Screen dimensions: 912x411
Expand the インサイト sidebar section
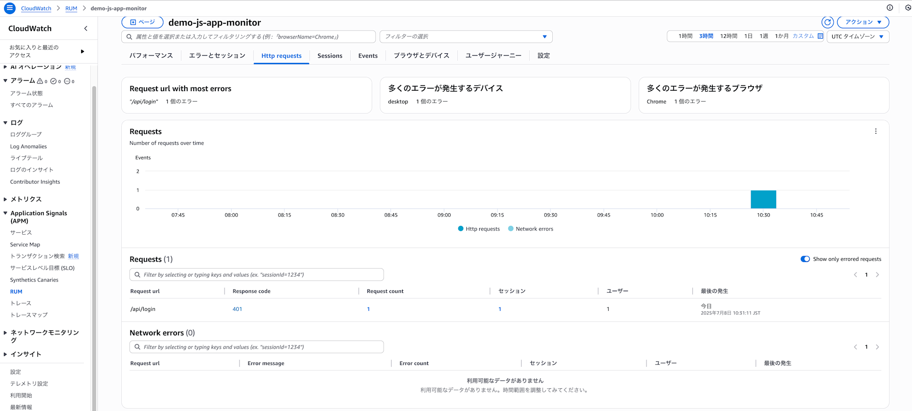pos(5,354)
